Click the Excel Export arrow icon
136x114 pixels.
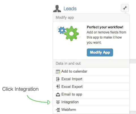[x=58, y=86]
